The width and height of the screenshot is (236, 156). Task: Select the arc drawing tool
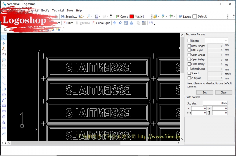click(4, 100)
